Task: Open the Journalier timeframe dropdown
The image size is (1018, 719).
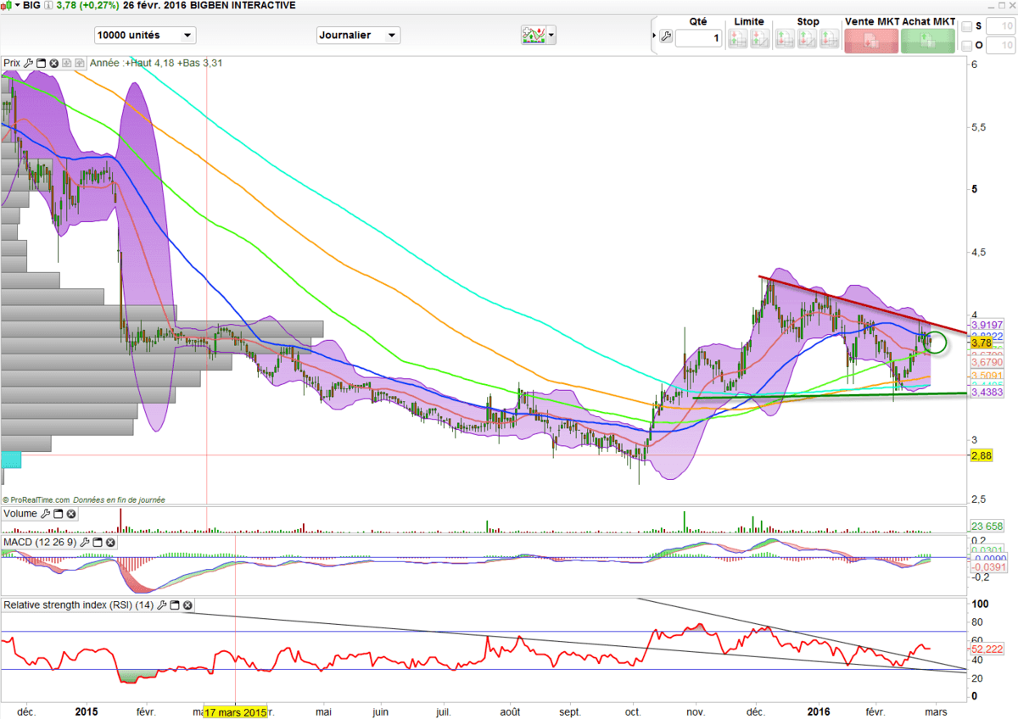Action: click(358, 36)
